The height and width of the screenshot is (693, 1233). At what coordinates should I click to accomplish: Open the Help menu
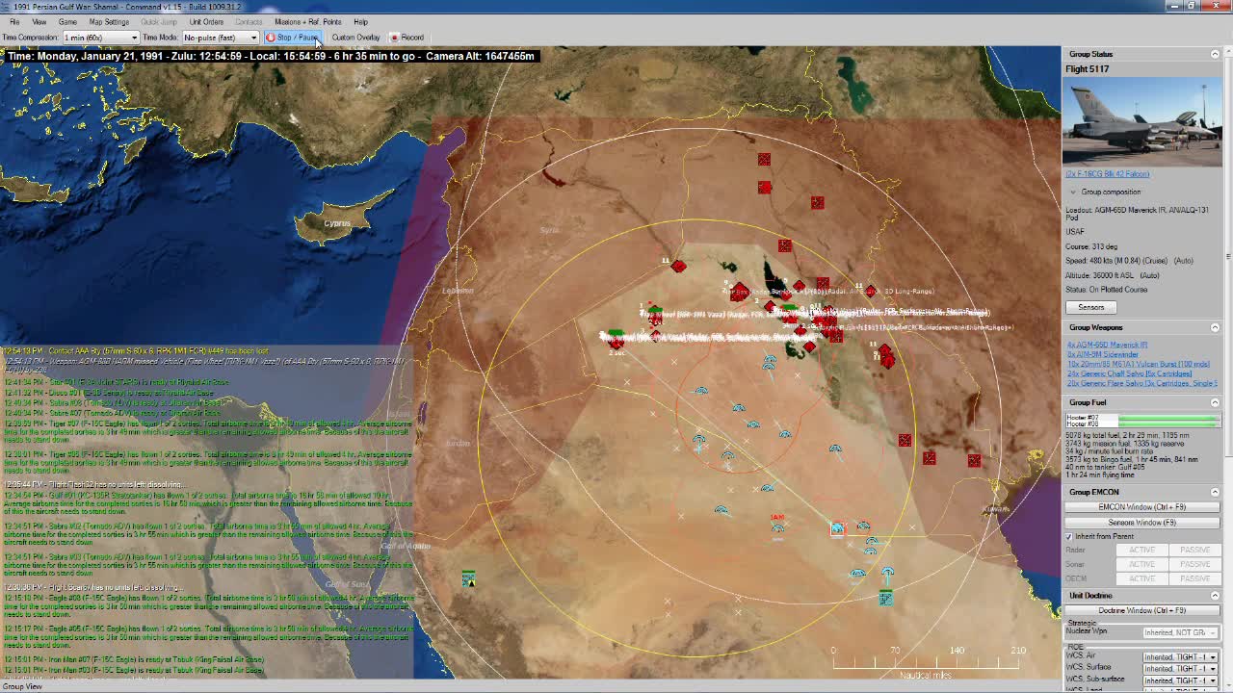tap(360, 21)
